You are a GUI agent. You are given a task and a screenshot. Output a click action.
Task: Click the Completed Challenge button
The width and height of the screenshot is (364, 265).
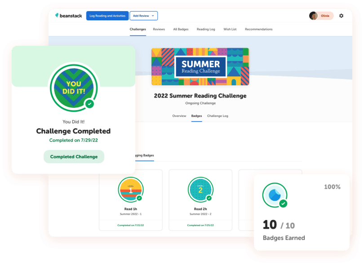pos(74,157)
